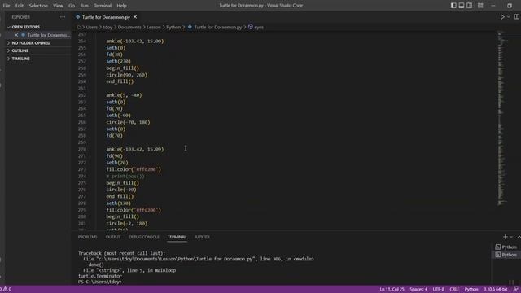Select Python interpreter 3.10.6 64-bit
Viewport: 521px width, 293px height.
click(x=496, y=290)
